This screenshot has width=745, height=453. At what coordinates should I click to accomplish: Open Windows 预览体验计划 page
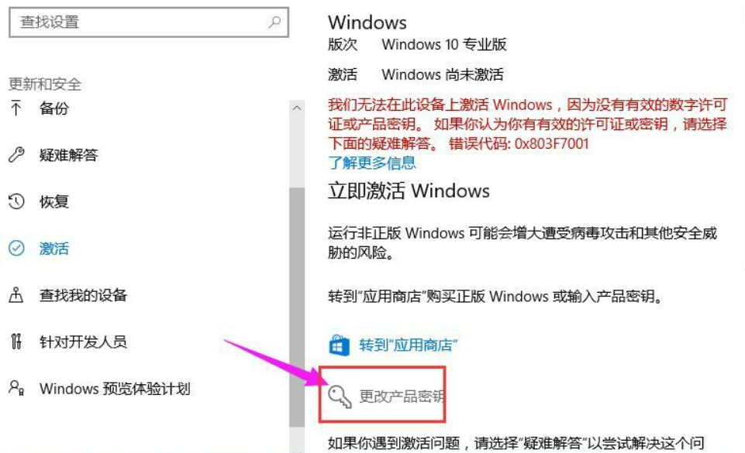115,388
